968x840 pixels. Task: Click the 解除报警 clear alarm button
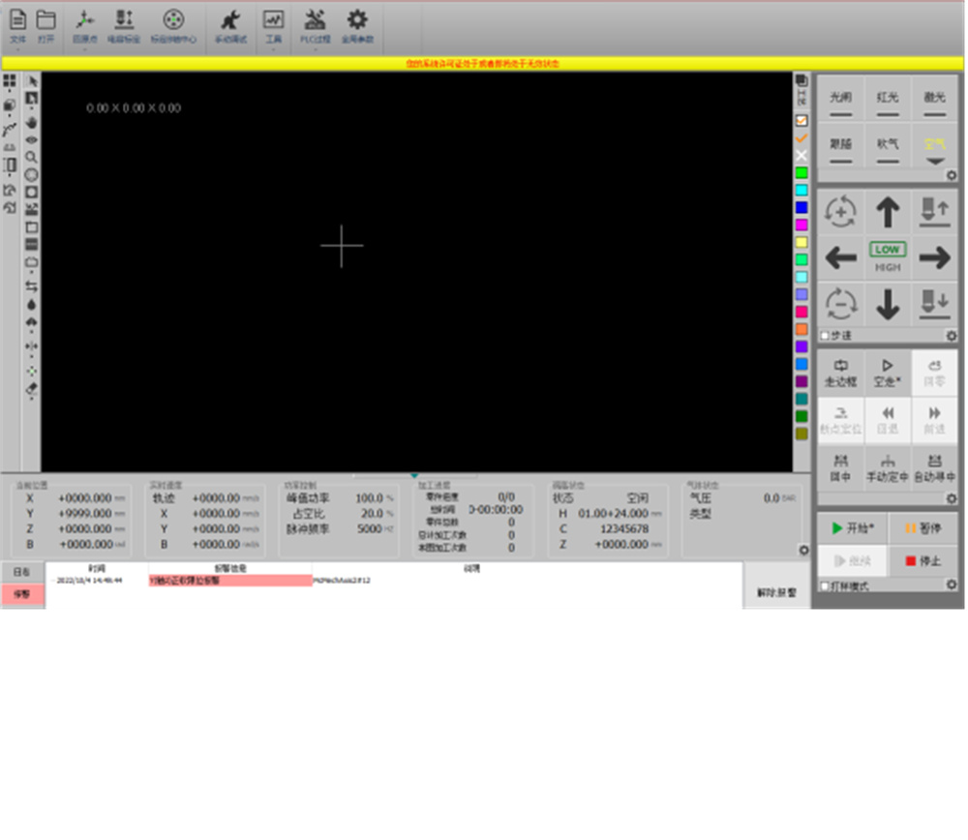(x=779, y=592)
